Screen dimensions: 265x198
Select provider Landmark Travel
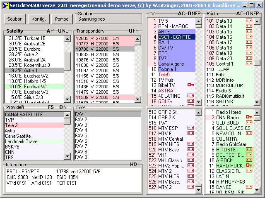(34, 141)
